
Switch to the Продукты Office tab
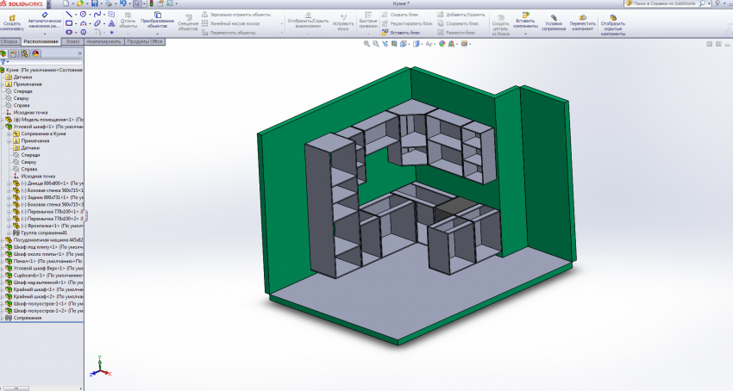(145, 41)
